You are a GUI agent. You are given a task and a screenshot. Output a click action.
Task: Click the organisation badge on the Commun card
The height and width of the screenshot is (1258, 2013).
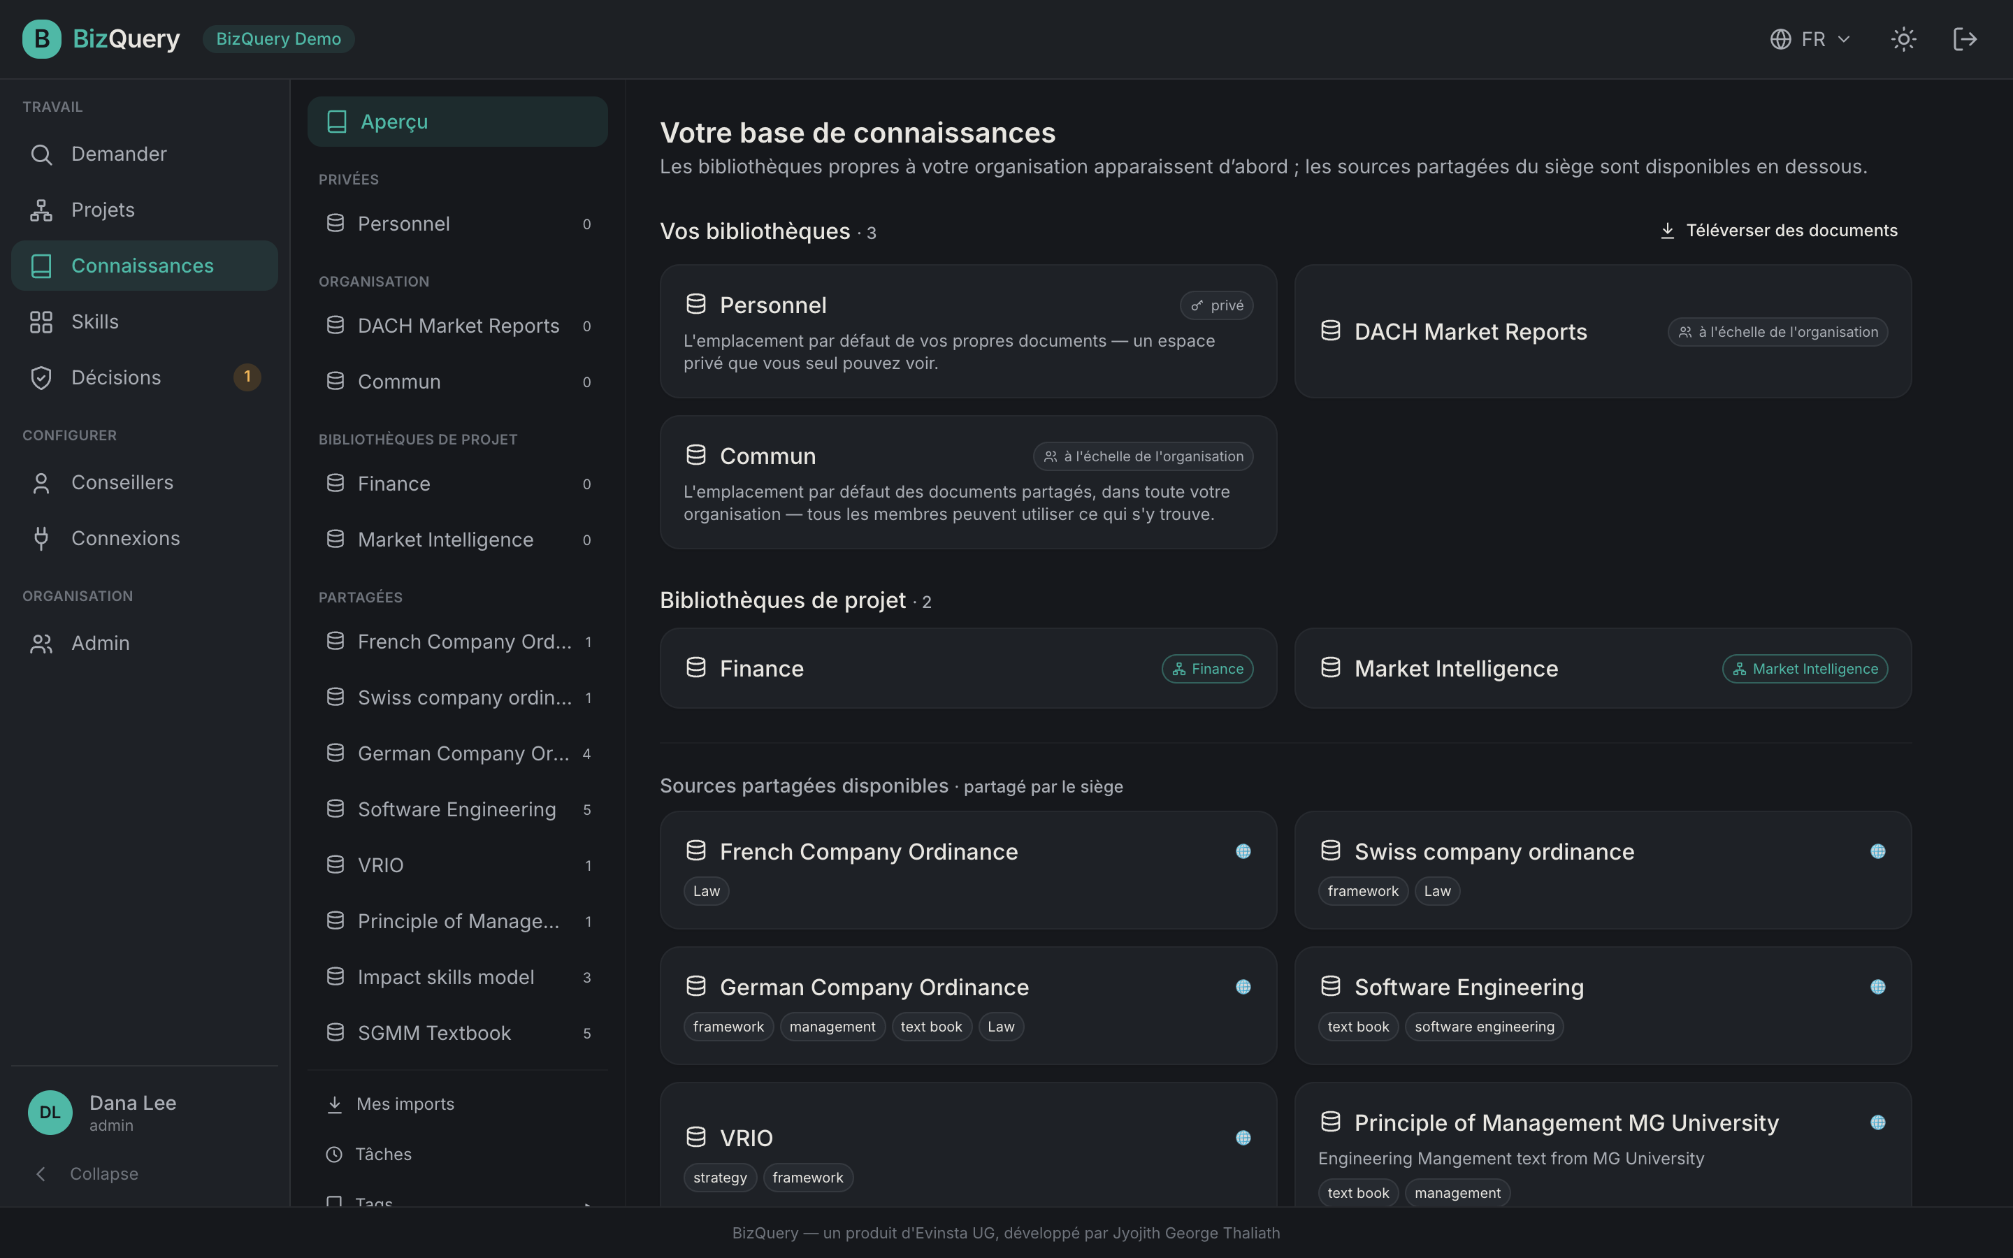1143,456
